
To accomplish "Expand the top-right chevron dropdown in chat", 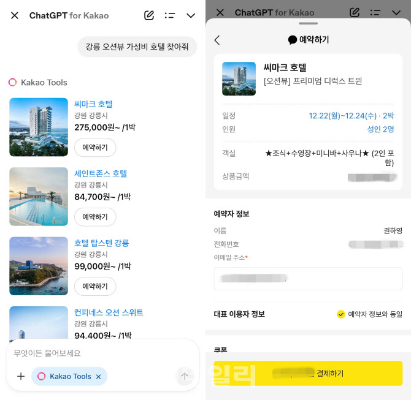I will click(x=191, y=15).
